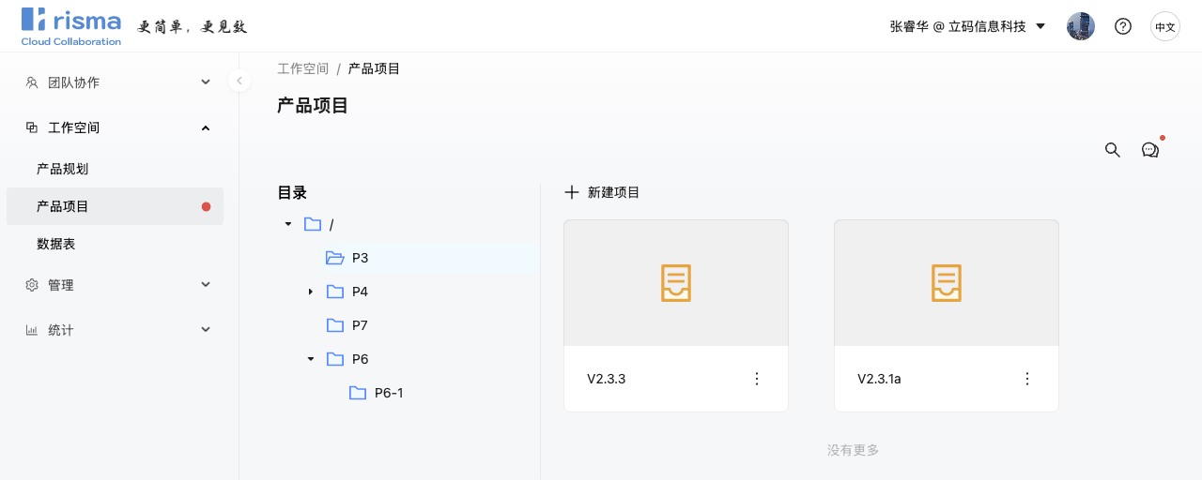Click the 管理 gear icon

click(32, 285)
